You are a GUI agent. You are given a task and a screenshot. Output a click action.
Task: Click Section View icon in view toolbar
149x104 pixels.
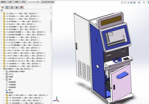[131, 3]
